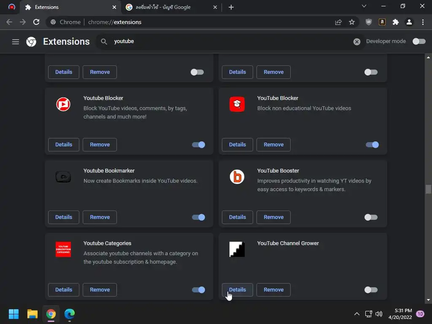Remove Youtube Blocker (tags) extension
Image resolution: width=432 pixels, height=324 pixels.
100,145
